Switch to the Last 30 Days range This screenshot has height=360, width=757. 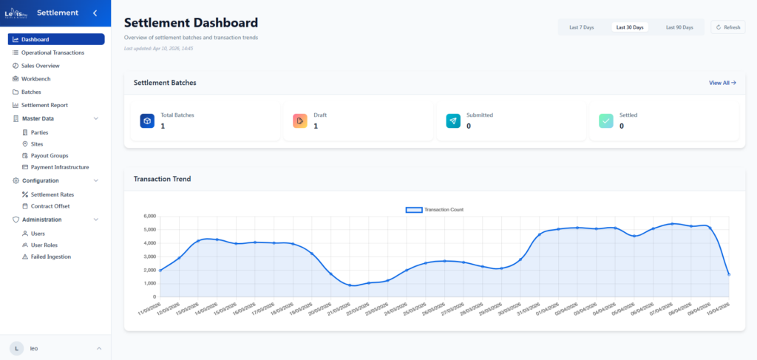(x=630, y=27)
